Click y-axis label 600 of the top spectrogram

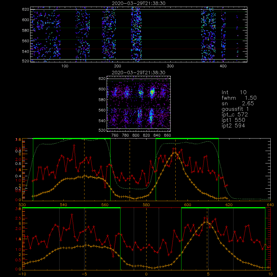point(25,20)
